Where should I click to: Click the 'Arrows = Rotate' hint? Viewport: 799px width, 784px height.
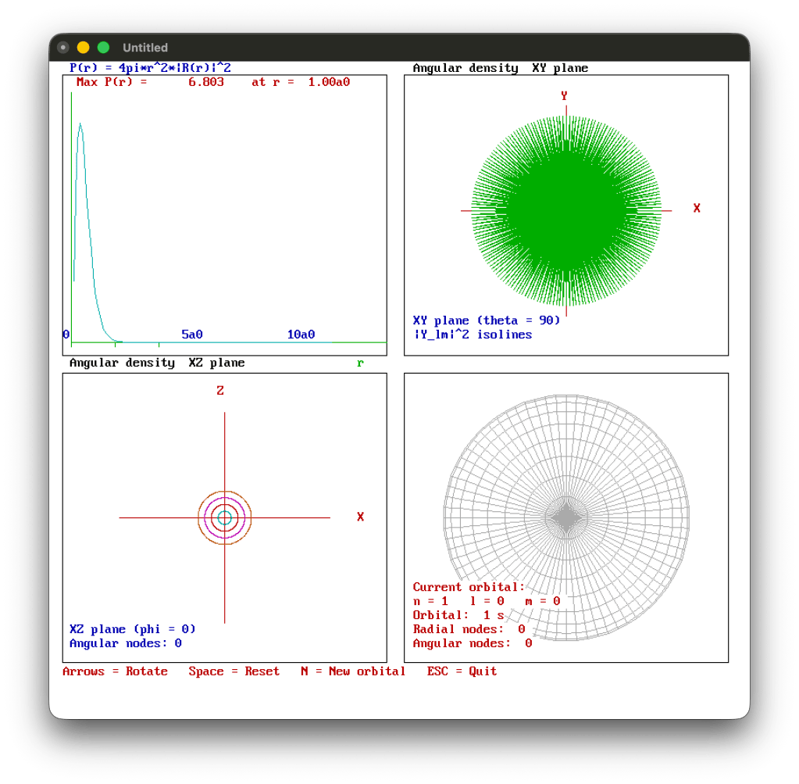click(115, 671)
